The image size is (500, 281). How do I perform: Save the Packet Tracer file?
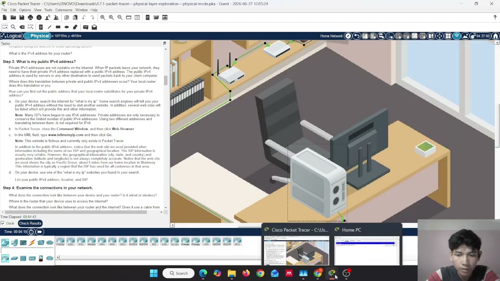[22, 18]
